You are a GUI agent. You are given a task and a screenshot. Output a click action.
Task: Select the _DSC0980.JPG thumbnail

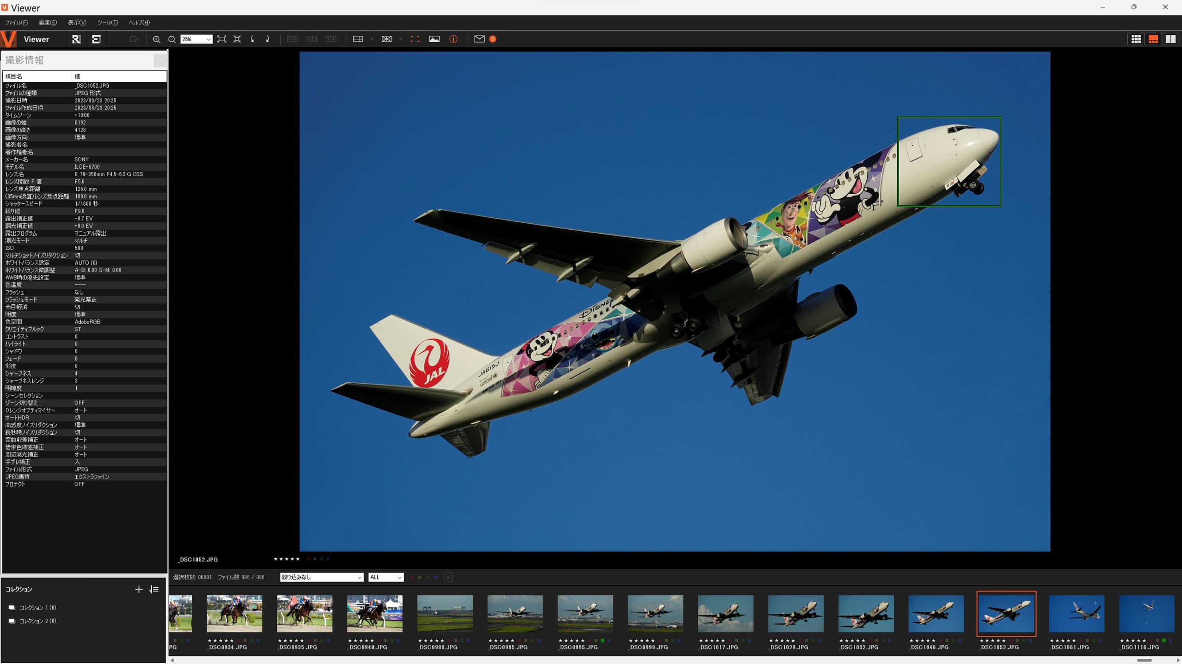coord(444,614)
